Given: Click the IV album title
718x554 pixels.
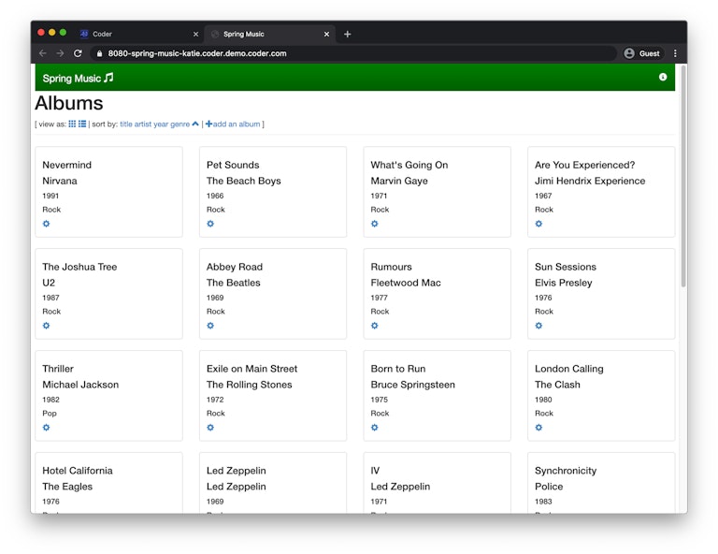Looking at the screenshot, I should click(x=375, y=470).
